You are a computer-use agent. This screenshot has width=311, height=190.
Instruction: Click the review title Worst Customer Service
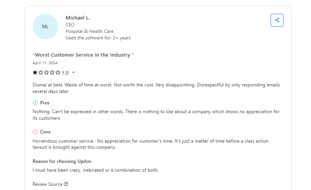83,55
